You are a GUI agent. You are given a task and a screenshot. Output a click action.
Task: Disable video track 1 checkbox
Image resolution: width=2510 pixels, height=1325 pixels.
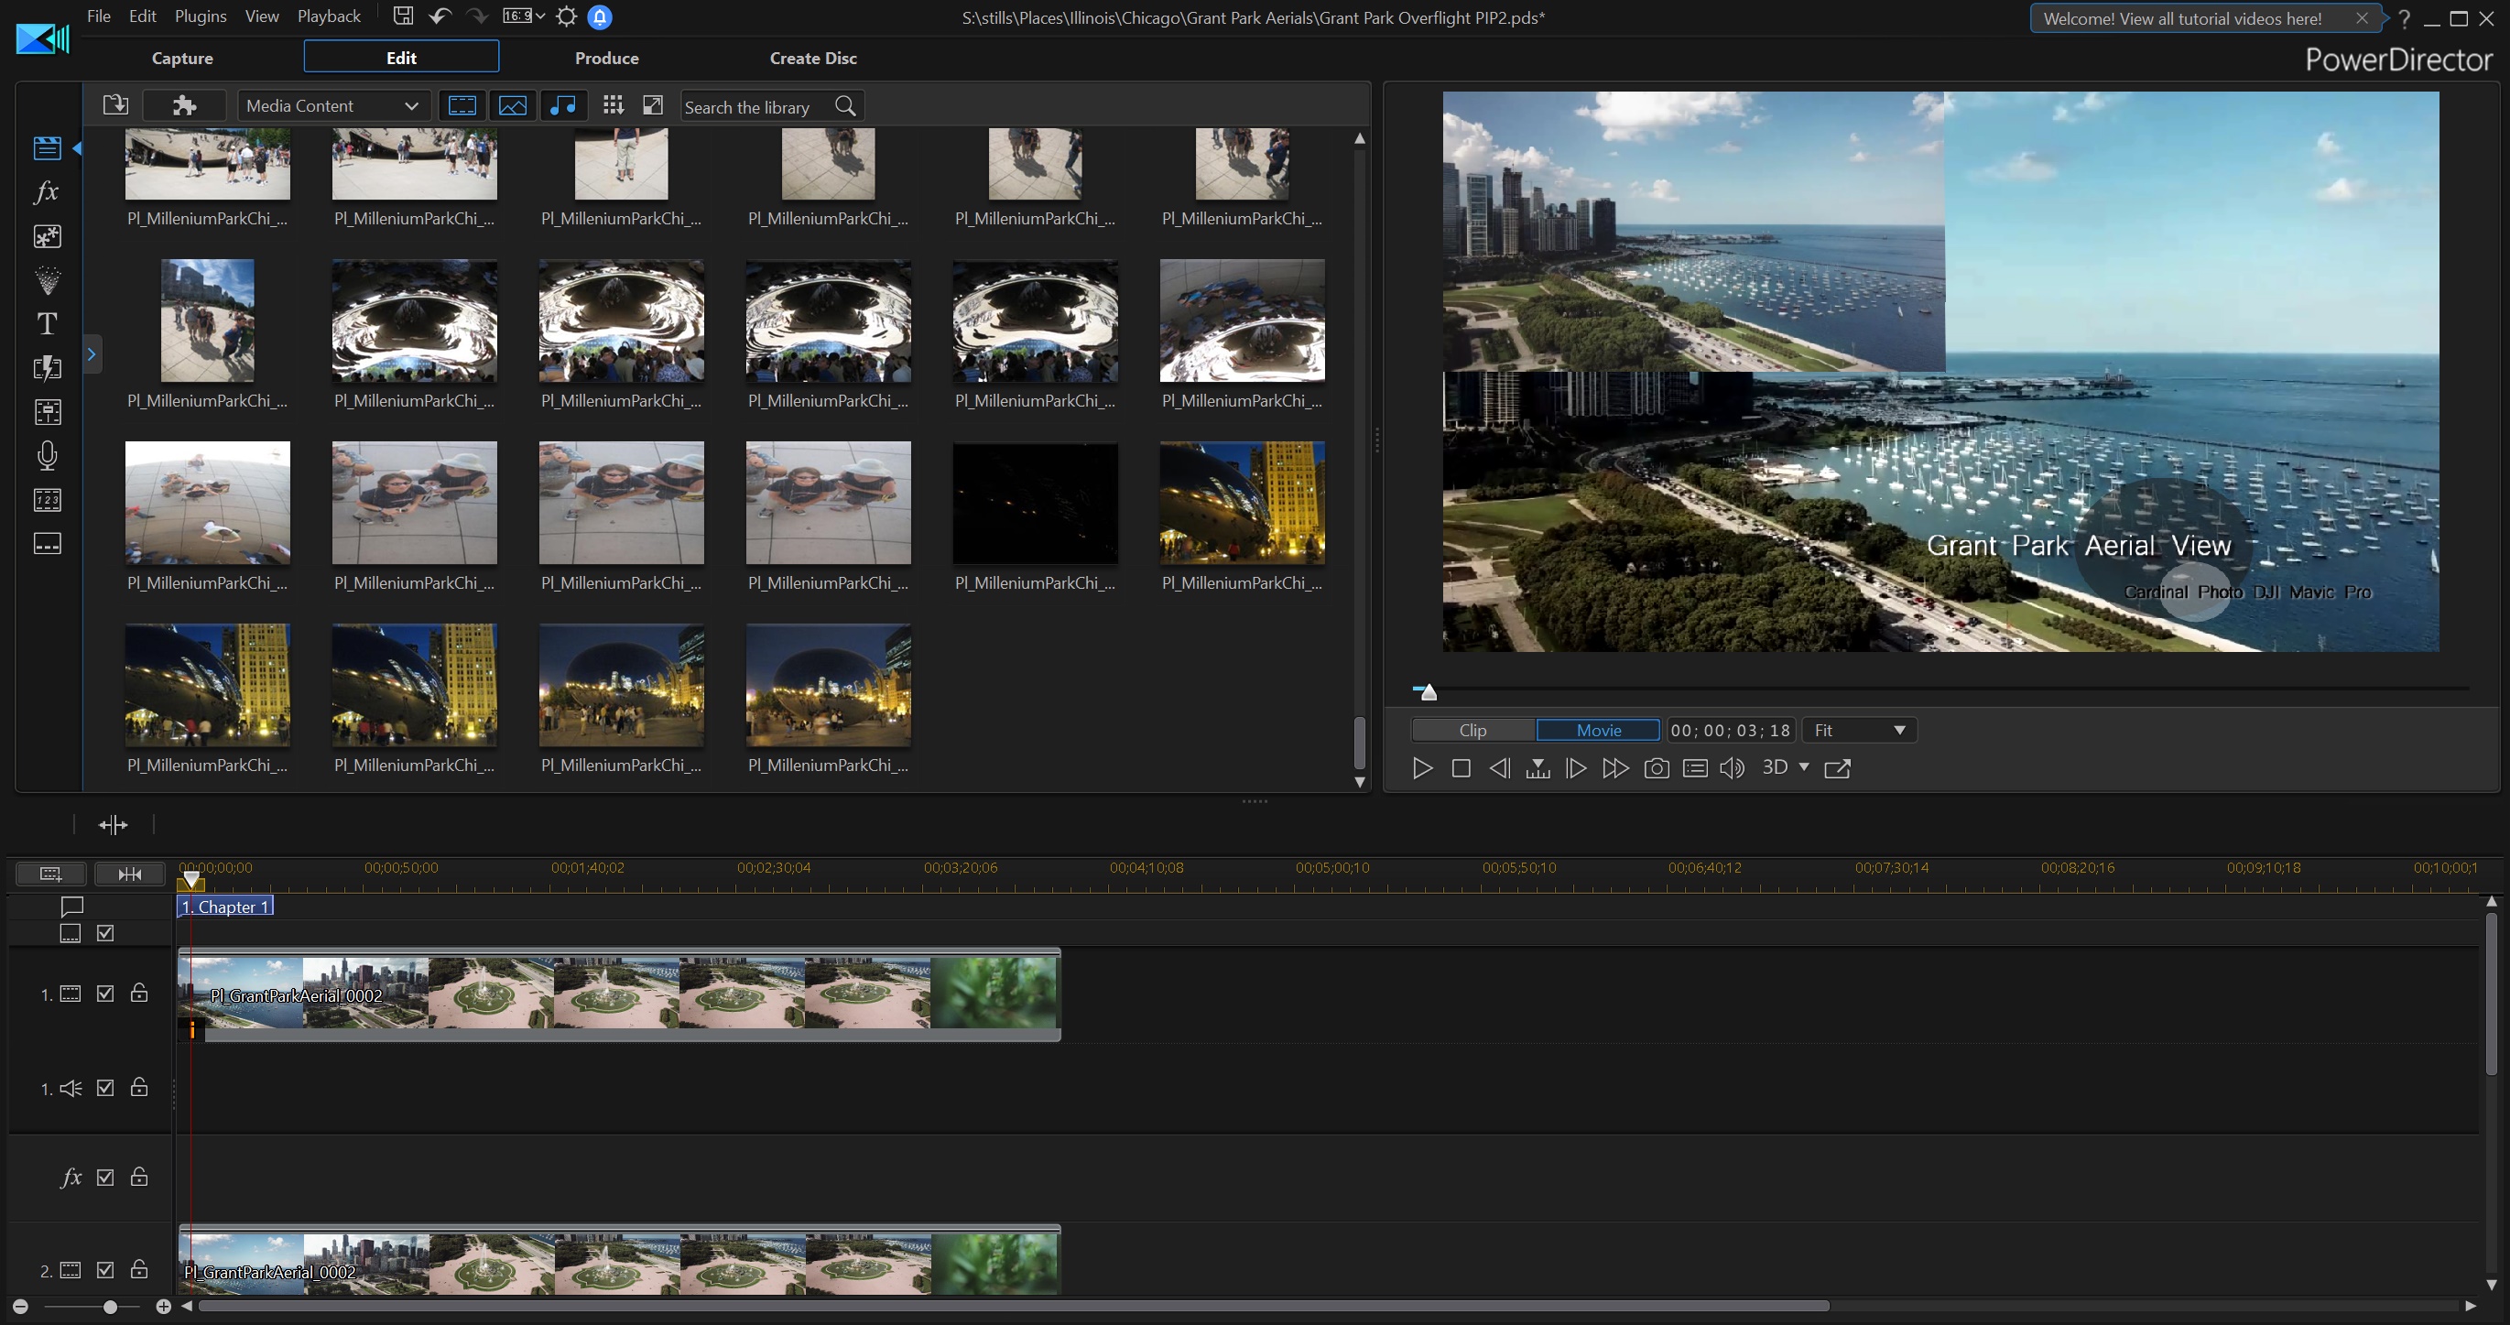(105, 994)
